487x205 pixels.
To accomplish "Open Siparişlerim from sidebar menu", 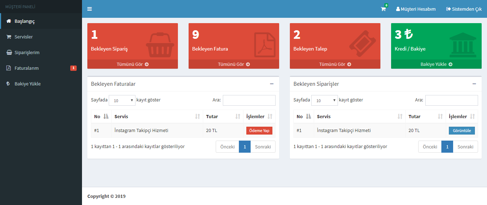I will click(x=41, y=53).
